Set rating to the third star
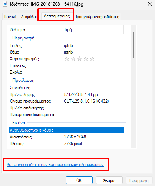 79,59
